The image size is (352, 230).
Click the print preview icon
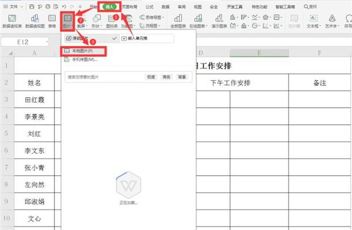click(56, 6)
